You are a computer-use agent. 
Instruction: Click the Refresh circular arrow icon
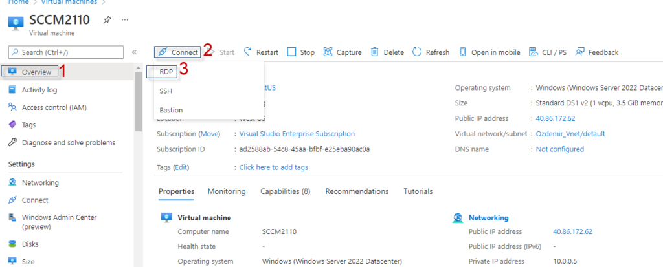(417, 52)
